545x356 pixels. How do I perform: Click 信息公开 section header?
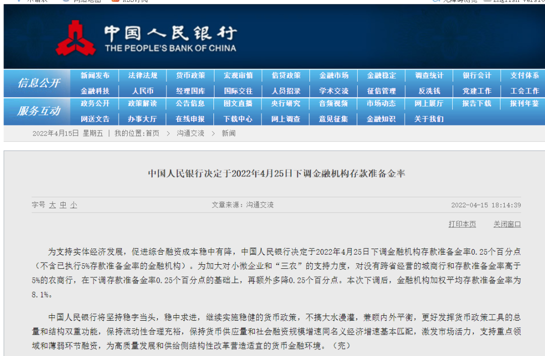click(39, 83)
